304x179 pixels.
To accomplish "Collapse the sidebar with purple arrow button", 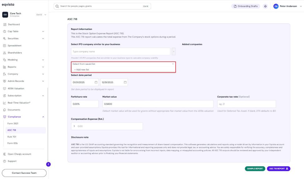I will pyautogui.click(x=48, y=164).
